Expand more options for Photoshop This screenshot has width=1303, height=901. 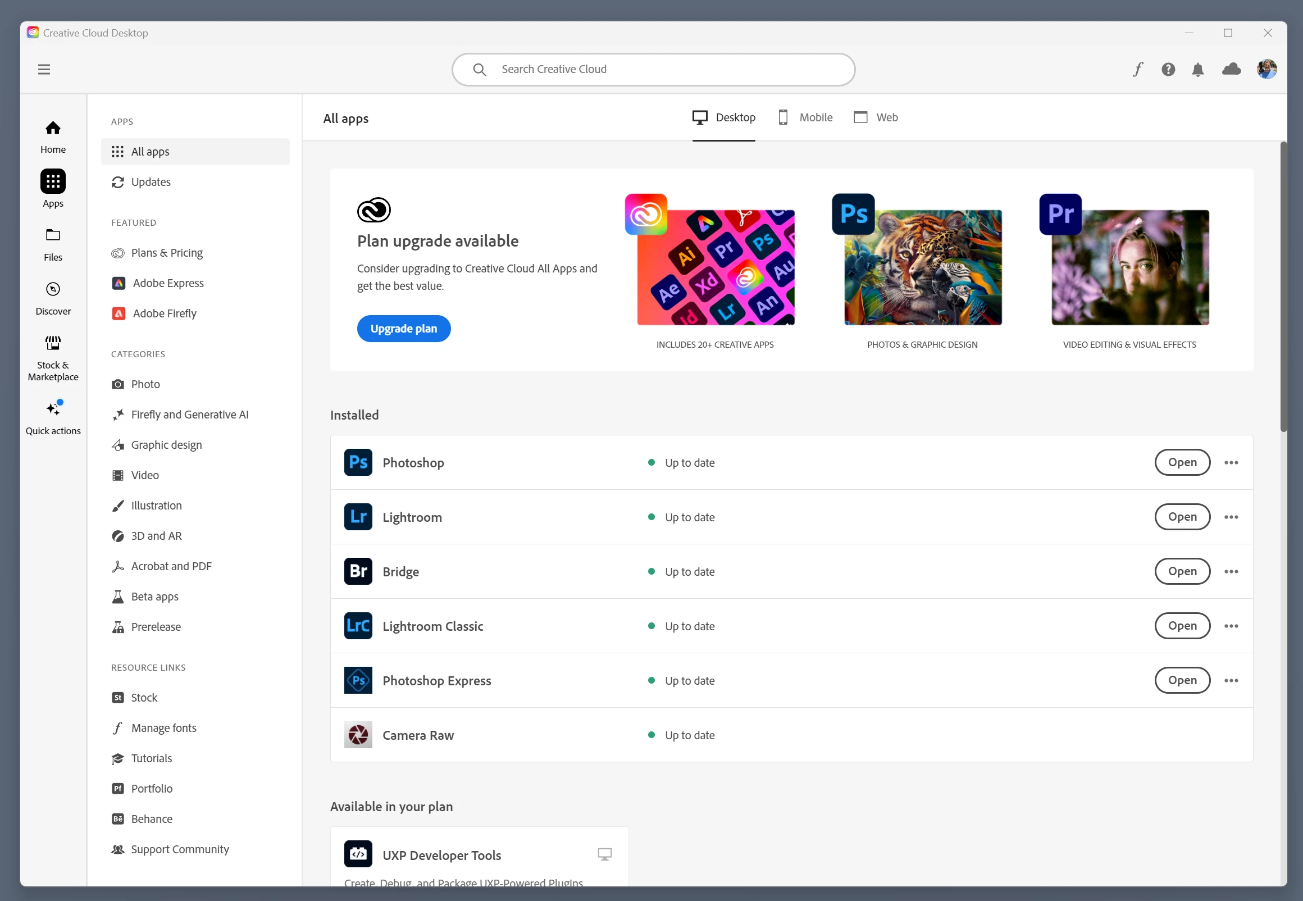tap(1231, 462)
